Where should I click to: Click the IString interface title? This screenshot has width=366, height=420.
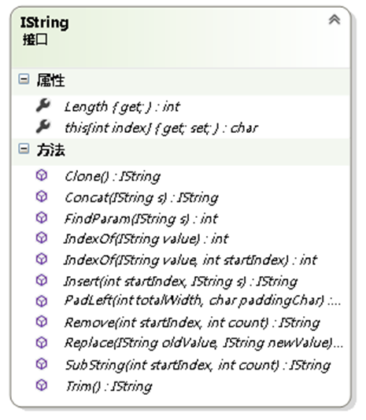pyautogui.click(x=45, y=23)
